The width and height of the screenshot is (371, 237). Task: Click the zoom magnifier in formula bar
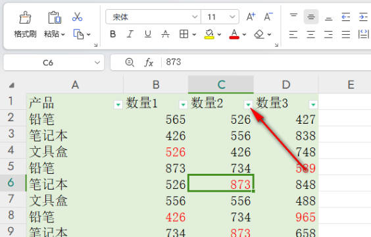click(x=130, y=63)
